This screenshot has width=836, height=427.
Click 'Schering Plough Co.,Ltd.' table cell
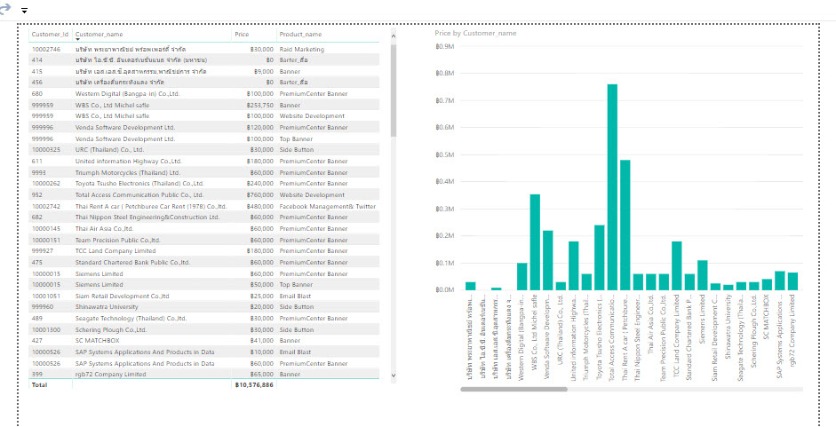click(111, 329)
